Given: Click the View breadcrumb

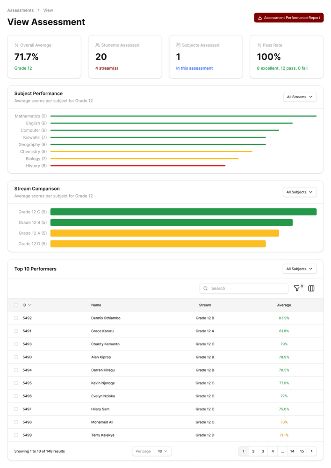Looking at the screenshot, I should coord(48,10).
